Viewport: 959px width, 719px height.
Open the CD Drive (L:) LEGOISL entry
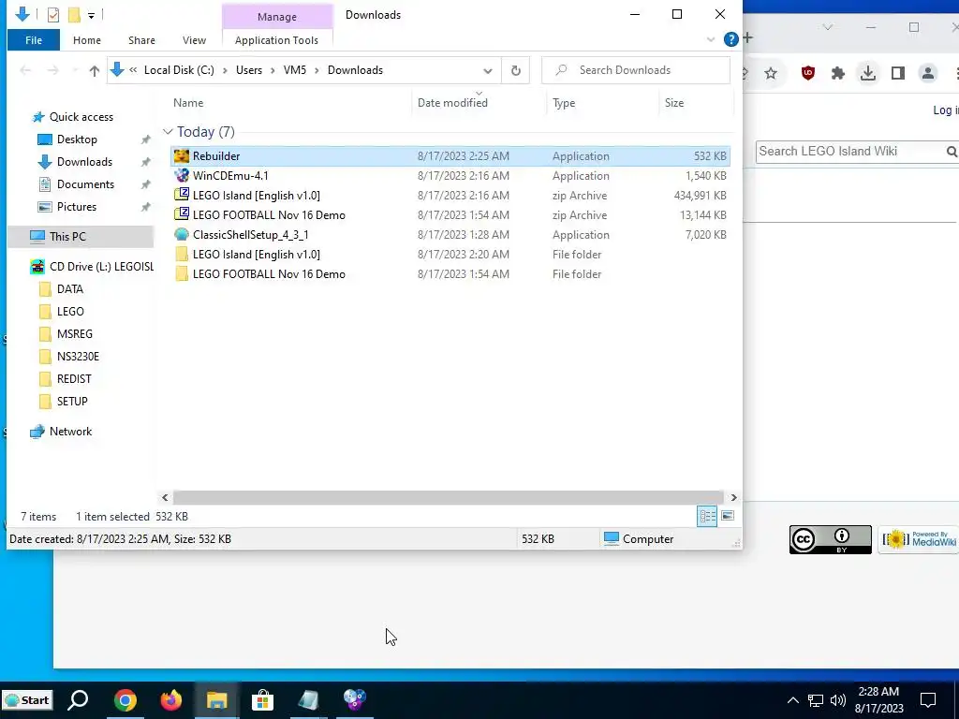click(92, 267)
